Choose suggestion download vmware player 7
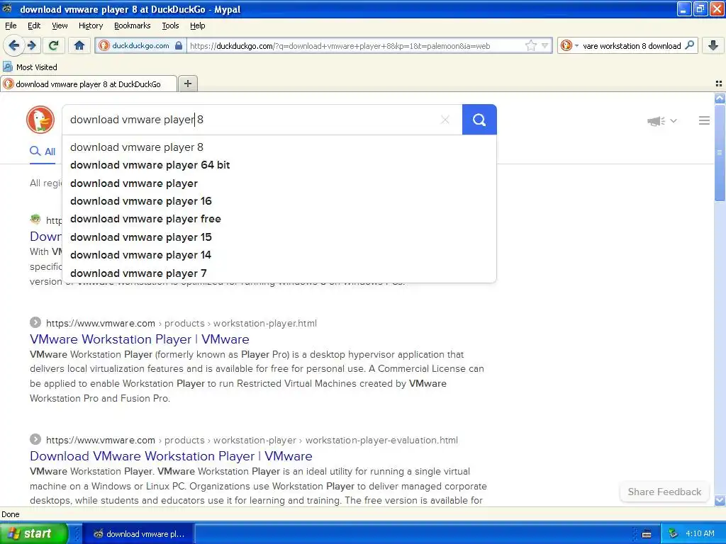This screenshot has width=726, height=544. (279, 273)
